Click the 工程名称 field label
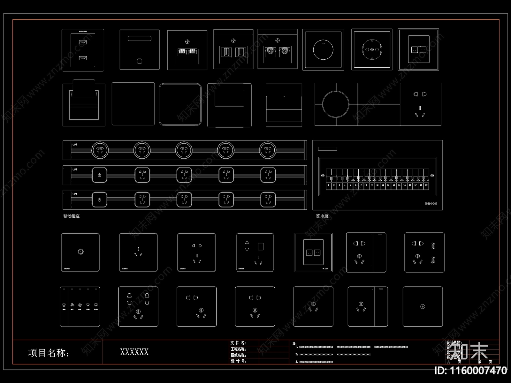Viewport: 511px width, 383px height. coord(238,349)
